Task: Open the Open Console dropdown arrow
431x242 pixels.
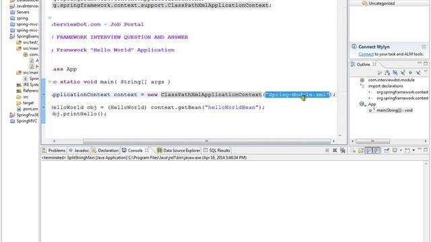Action: tap(413, 151)
